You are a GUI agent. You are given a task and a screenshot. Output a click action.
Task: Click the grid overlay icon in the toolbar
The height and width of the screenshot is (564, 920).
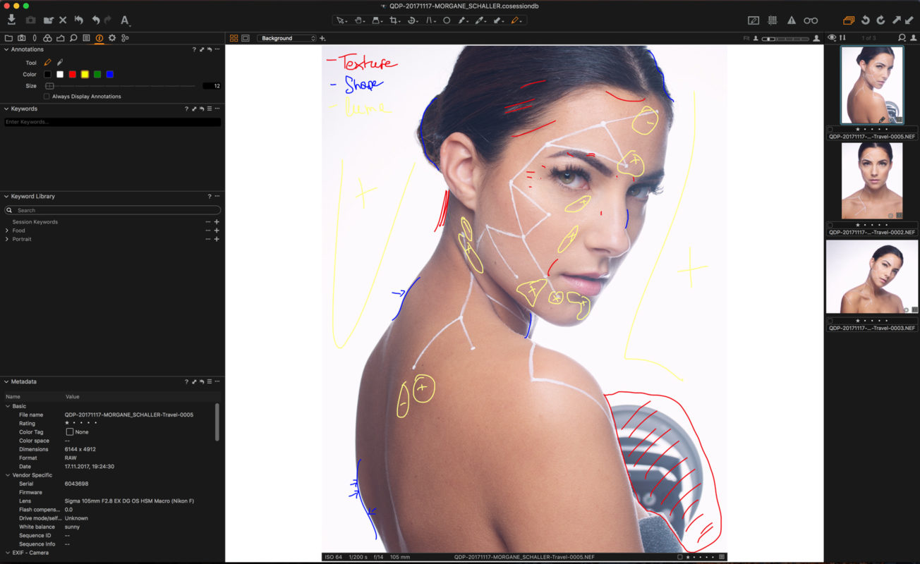click(773, 21)
